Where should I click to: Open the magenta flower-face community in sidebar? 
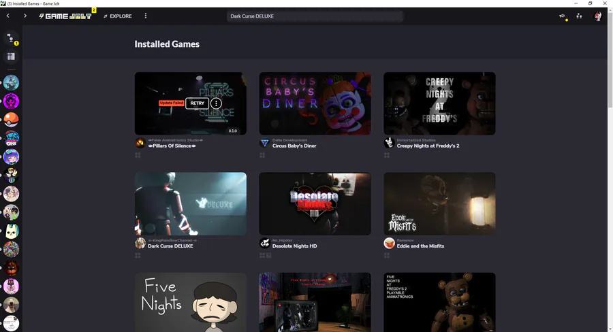click(11, 101)
